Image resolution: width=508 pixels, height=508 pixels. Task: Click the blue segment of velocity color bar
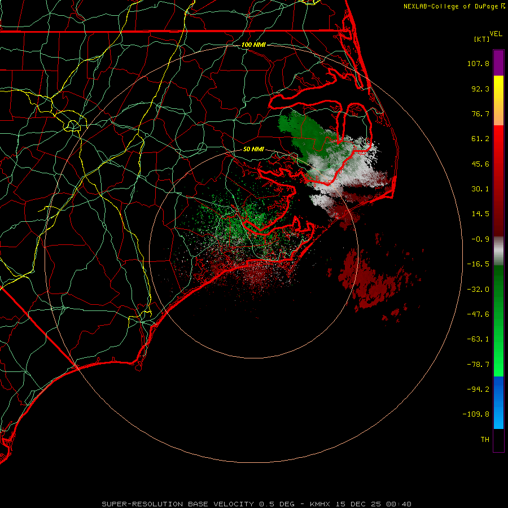(x=498, y=402)
